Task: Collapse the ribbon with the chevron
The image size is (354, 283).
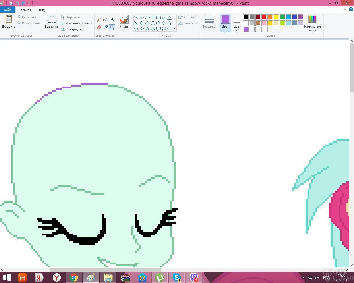Action: pyautogui.click(x=345, y=9)
